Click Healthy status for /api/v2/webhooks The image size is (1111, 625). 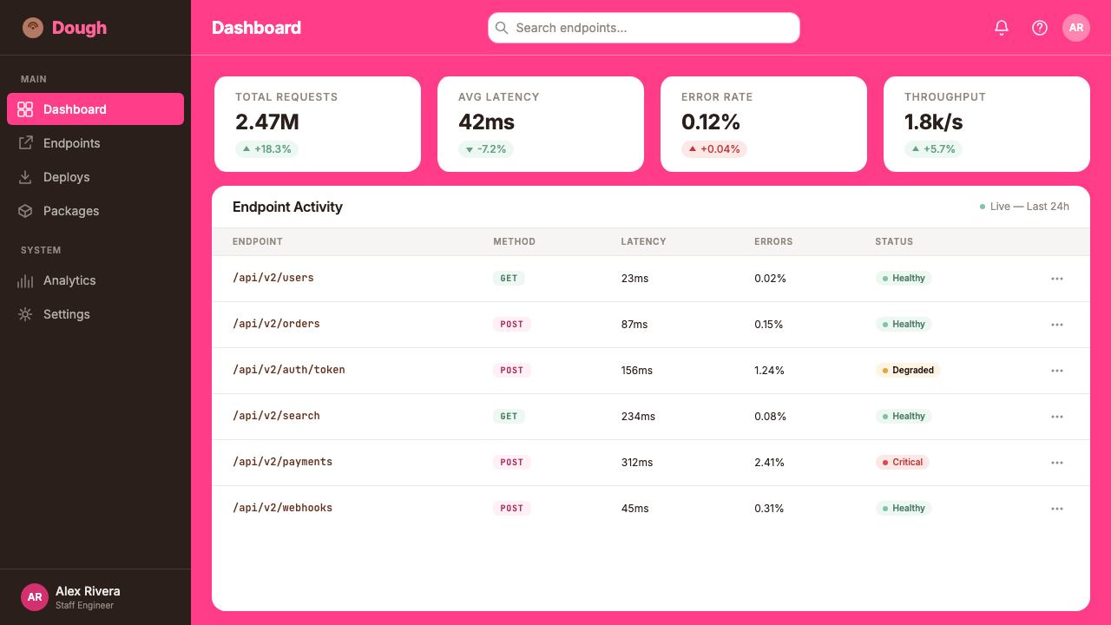pos(904,509)
